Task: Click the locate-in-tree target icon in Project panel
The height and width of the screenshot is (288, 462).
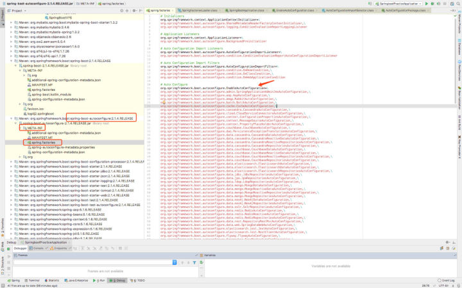Action: pos(122,11)
